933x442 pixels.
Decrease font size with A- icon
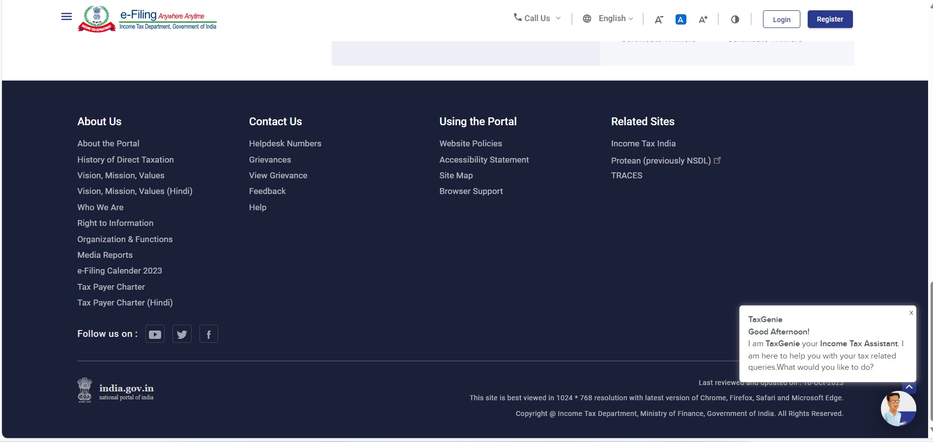pos(659,19)
